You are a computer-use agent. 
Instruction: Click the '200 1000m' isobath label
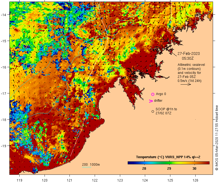pyautogui.click(x=91, y=165)
